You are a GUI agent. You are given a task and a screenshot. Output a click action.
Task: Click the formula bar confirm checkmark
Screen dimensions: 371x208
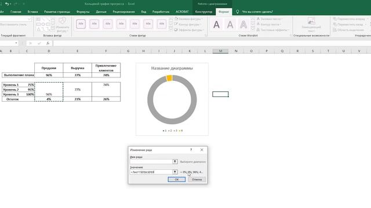[x=39, y=43]
